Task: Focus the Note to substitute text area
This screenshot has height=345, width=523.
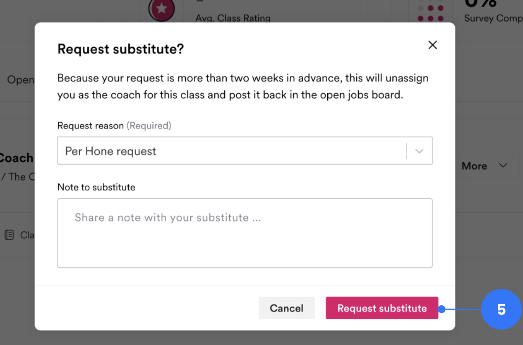Action: [245, 233]
